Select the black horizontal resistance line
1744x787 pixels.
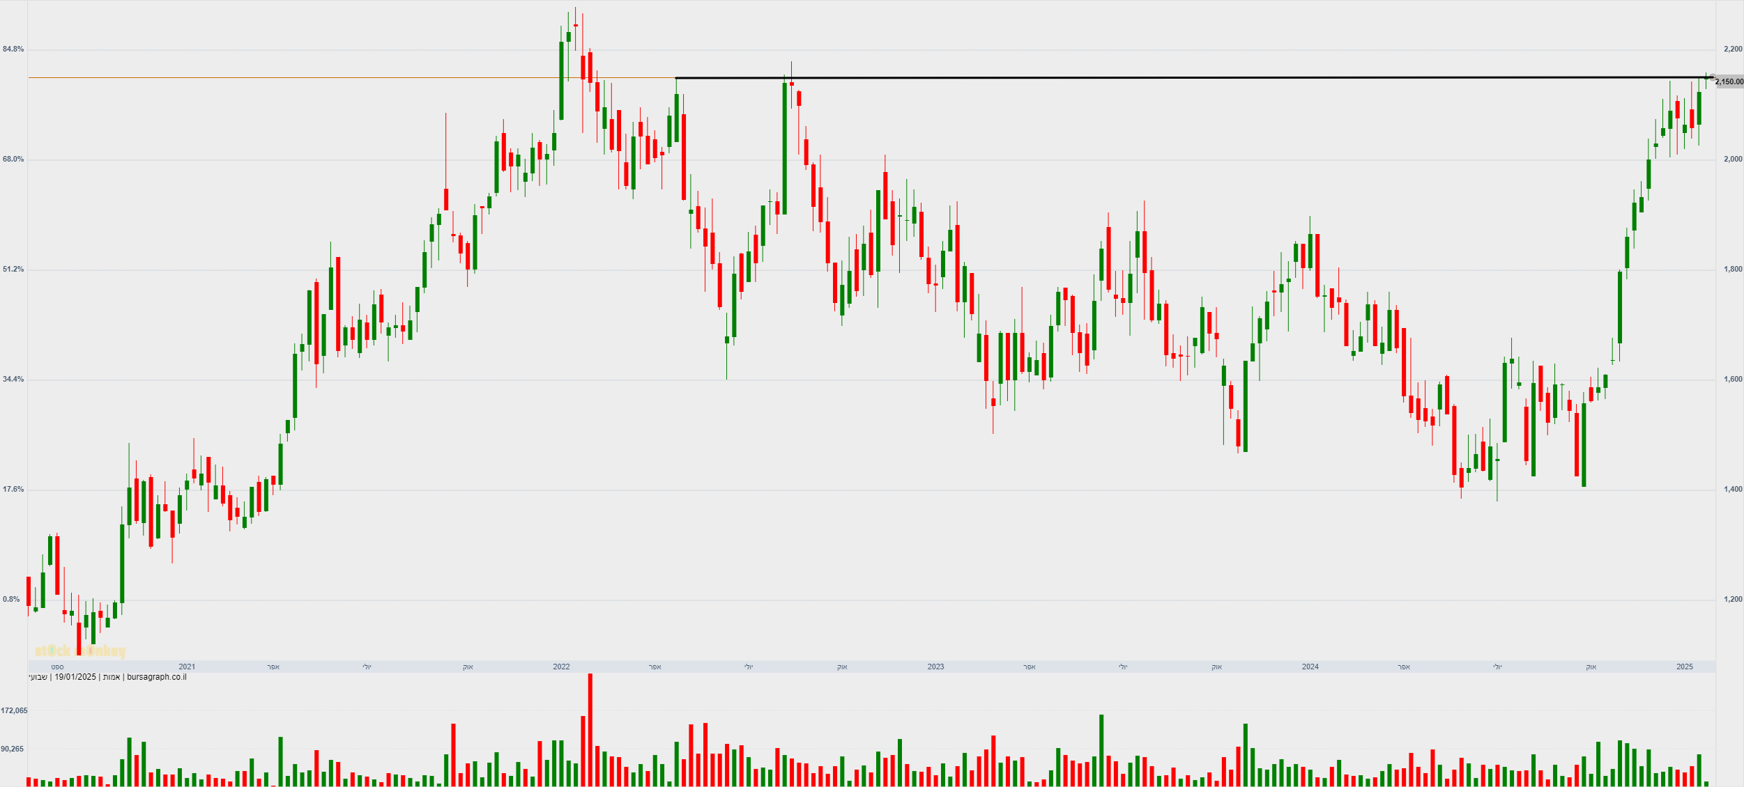click(1115, 78)
